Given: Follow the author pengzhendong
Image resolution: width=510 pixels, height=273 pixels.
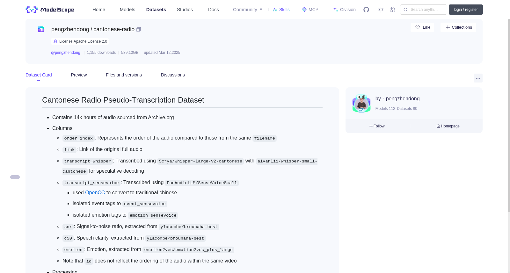Looking at the screenshot, I should [x=377, y=126].
